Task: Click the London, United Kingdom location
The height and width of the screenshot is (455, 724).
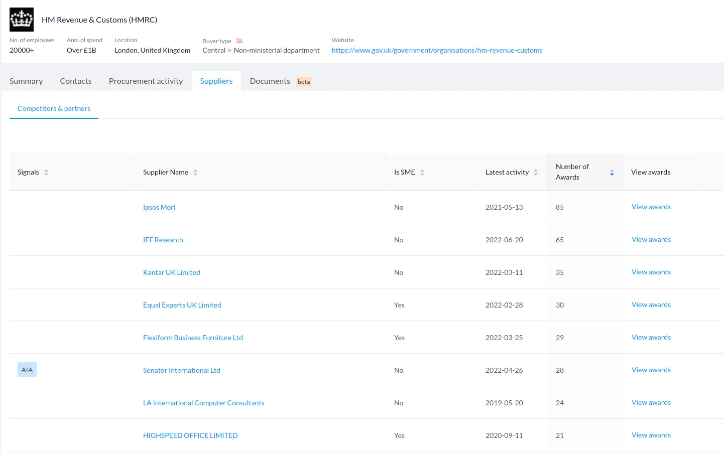Action: pos(152,50)
